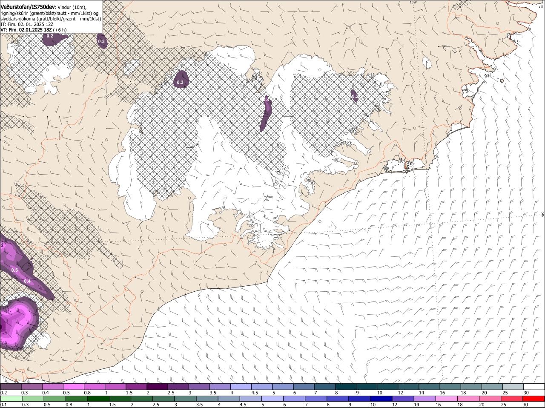Click the 'IT: Fim. 02. 01. 2025 12Z' line
The image size is (545, 408).
[27, 24]
